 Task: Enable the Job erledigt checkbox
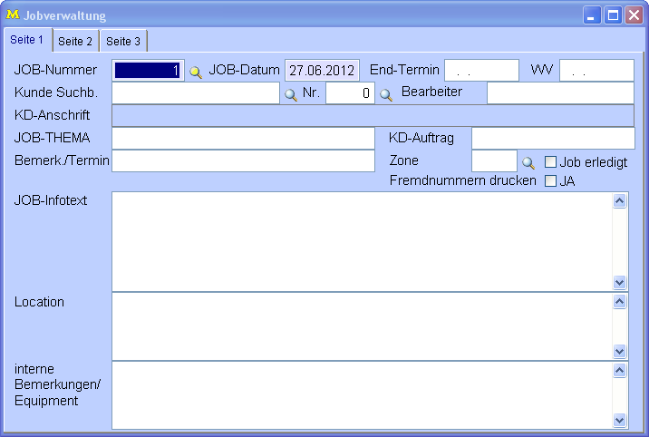point(550,162)
